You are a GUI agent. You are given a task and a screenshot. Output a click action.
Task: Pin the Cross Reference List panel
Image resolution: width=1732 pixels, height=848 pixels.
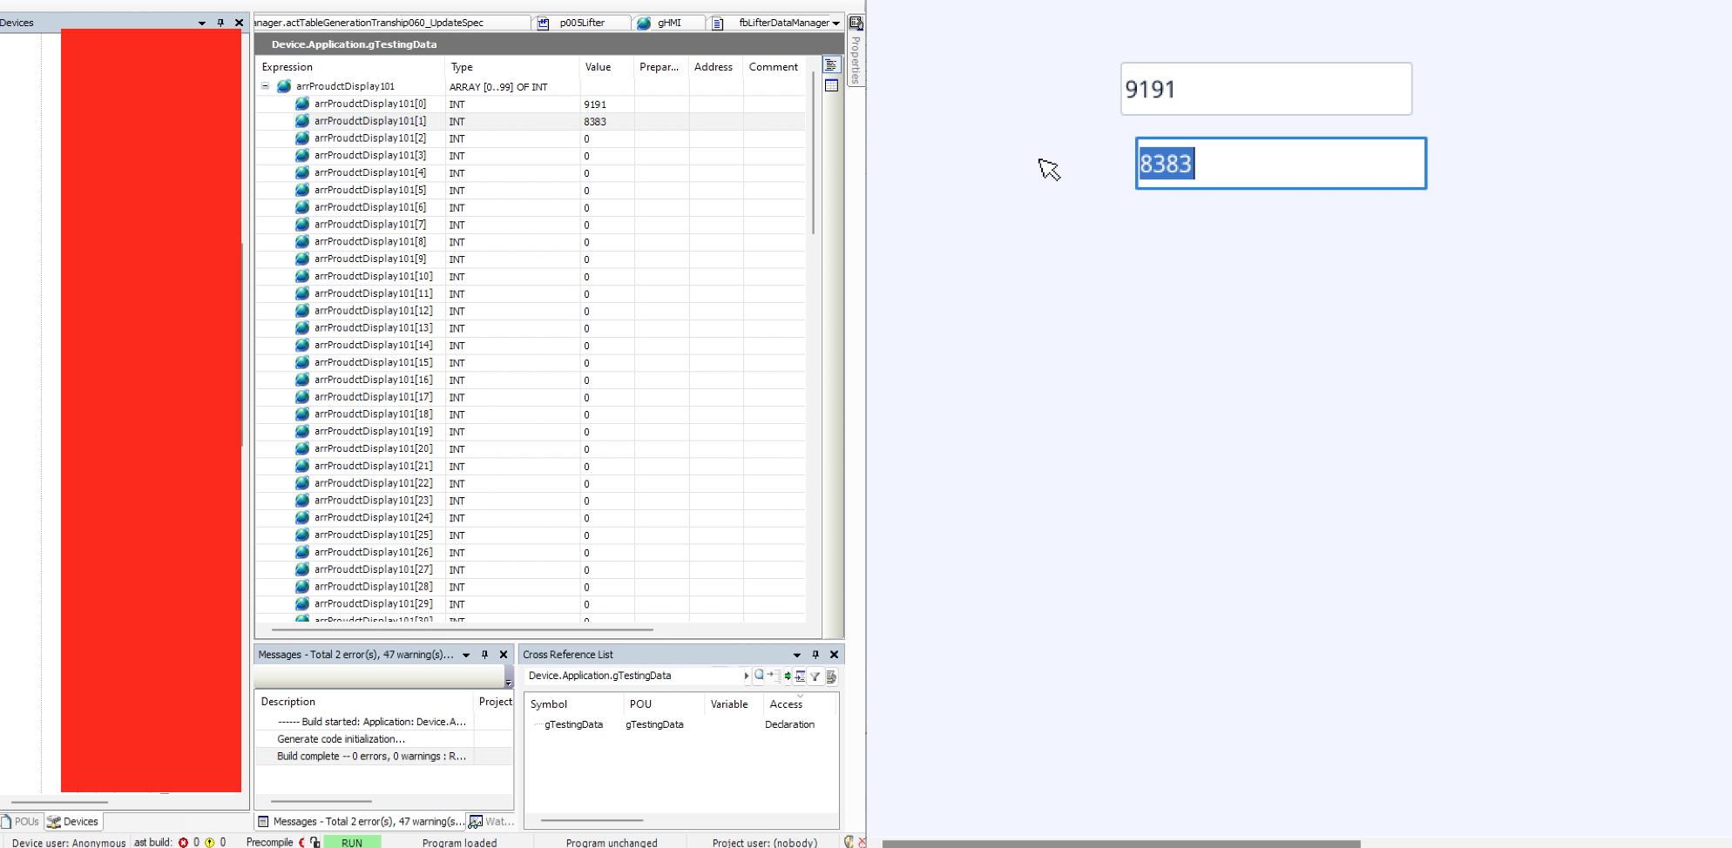[815, 655]
